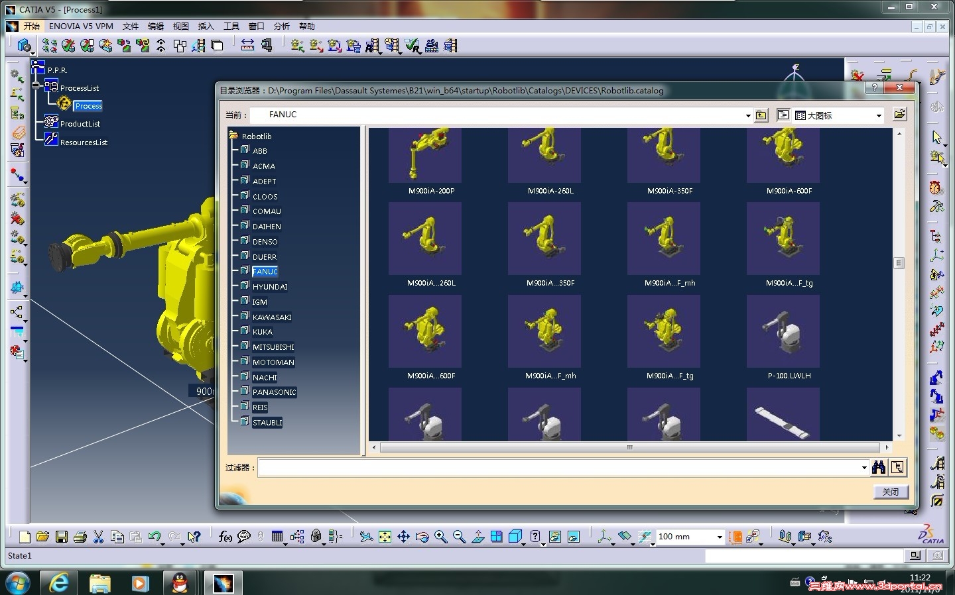Click the catalog horizontal scrollbar
Screen dimensions: 955x595
click(630, 447)
